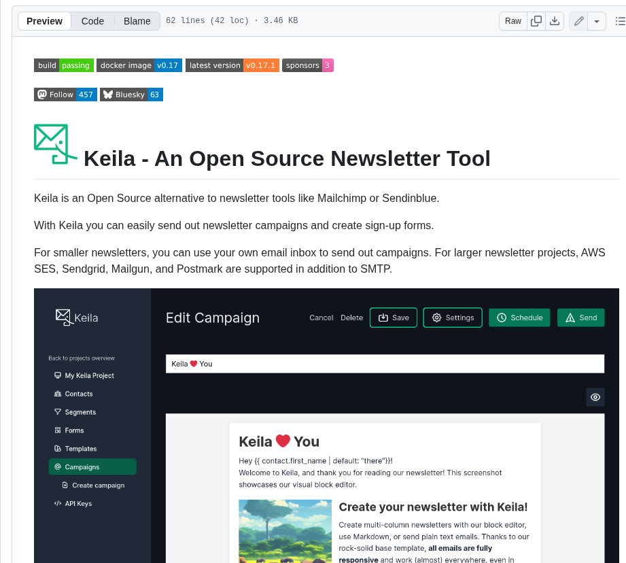The width and height of the screenshot is (626, 563).
Task: Click the Save button in screenshot
Action: click(x=394, y=318)
